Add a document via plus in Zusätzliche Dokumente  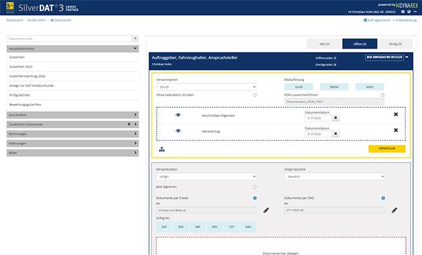[129, 124]
